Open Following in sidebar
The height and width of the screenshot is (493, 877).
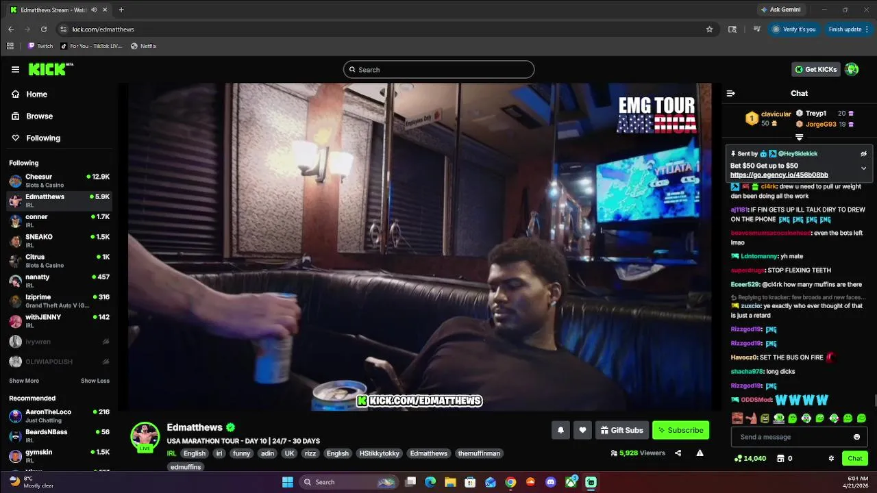point(43,138)
